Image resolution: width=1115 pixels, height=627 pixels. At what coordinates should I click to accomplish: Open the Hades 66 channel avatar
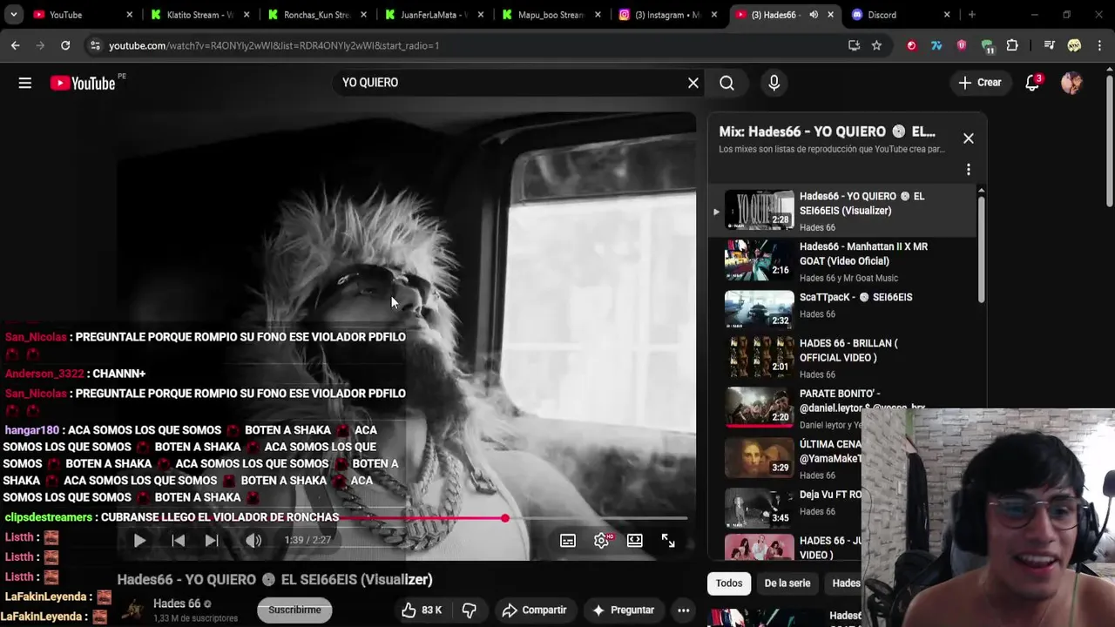tap(132, 610)
